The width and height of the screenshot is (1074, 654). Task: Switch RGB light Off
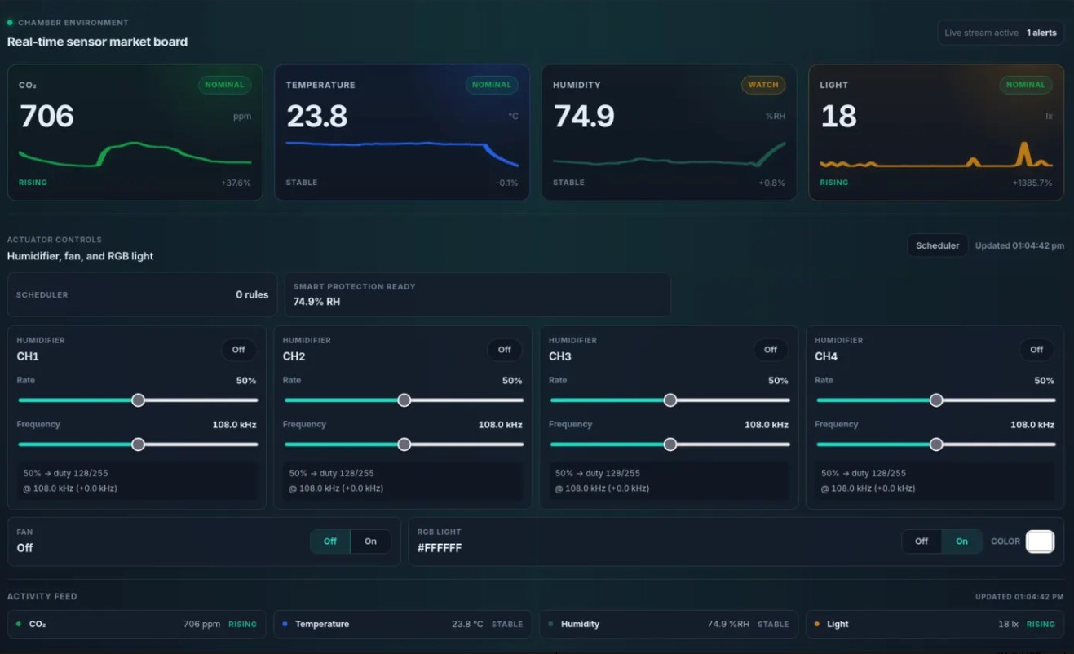(922, 541)
